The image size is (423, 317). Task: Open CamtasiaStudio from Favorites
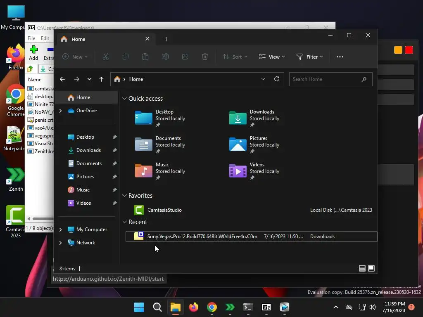click(x=252, y=210)
